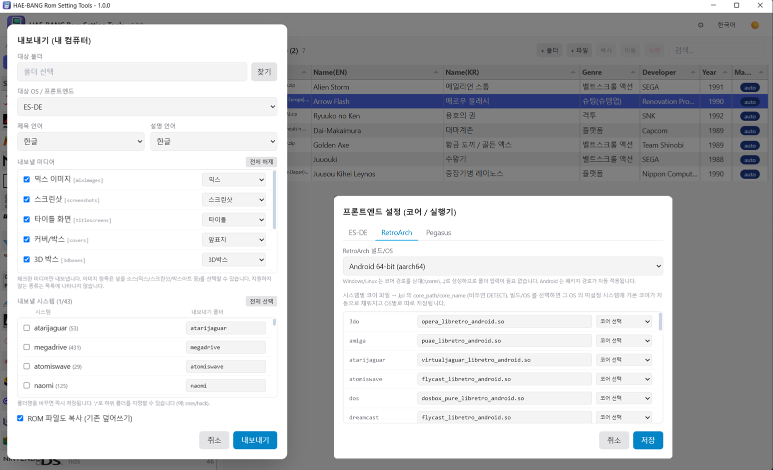Open 코어 선택 dropdown for amiga
The image size is (773, 470).
pos(624,340)
